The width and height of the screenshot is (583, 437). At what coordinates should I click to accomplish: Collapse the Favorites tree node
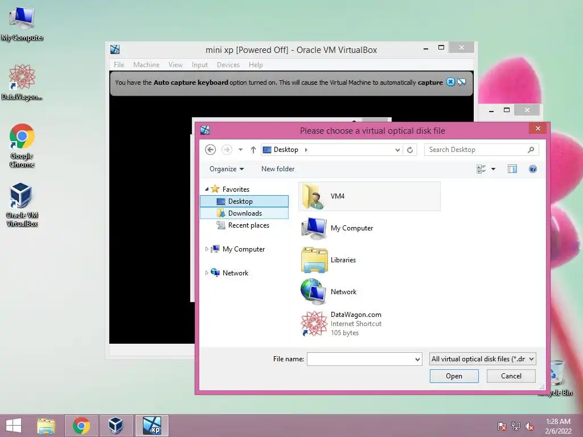[x=207, y=189]
